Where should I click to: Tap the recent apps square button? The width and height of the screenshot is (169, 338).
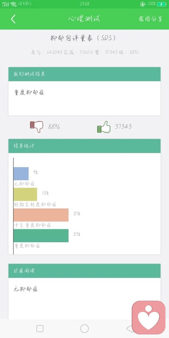point(40,328)
